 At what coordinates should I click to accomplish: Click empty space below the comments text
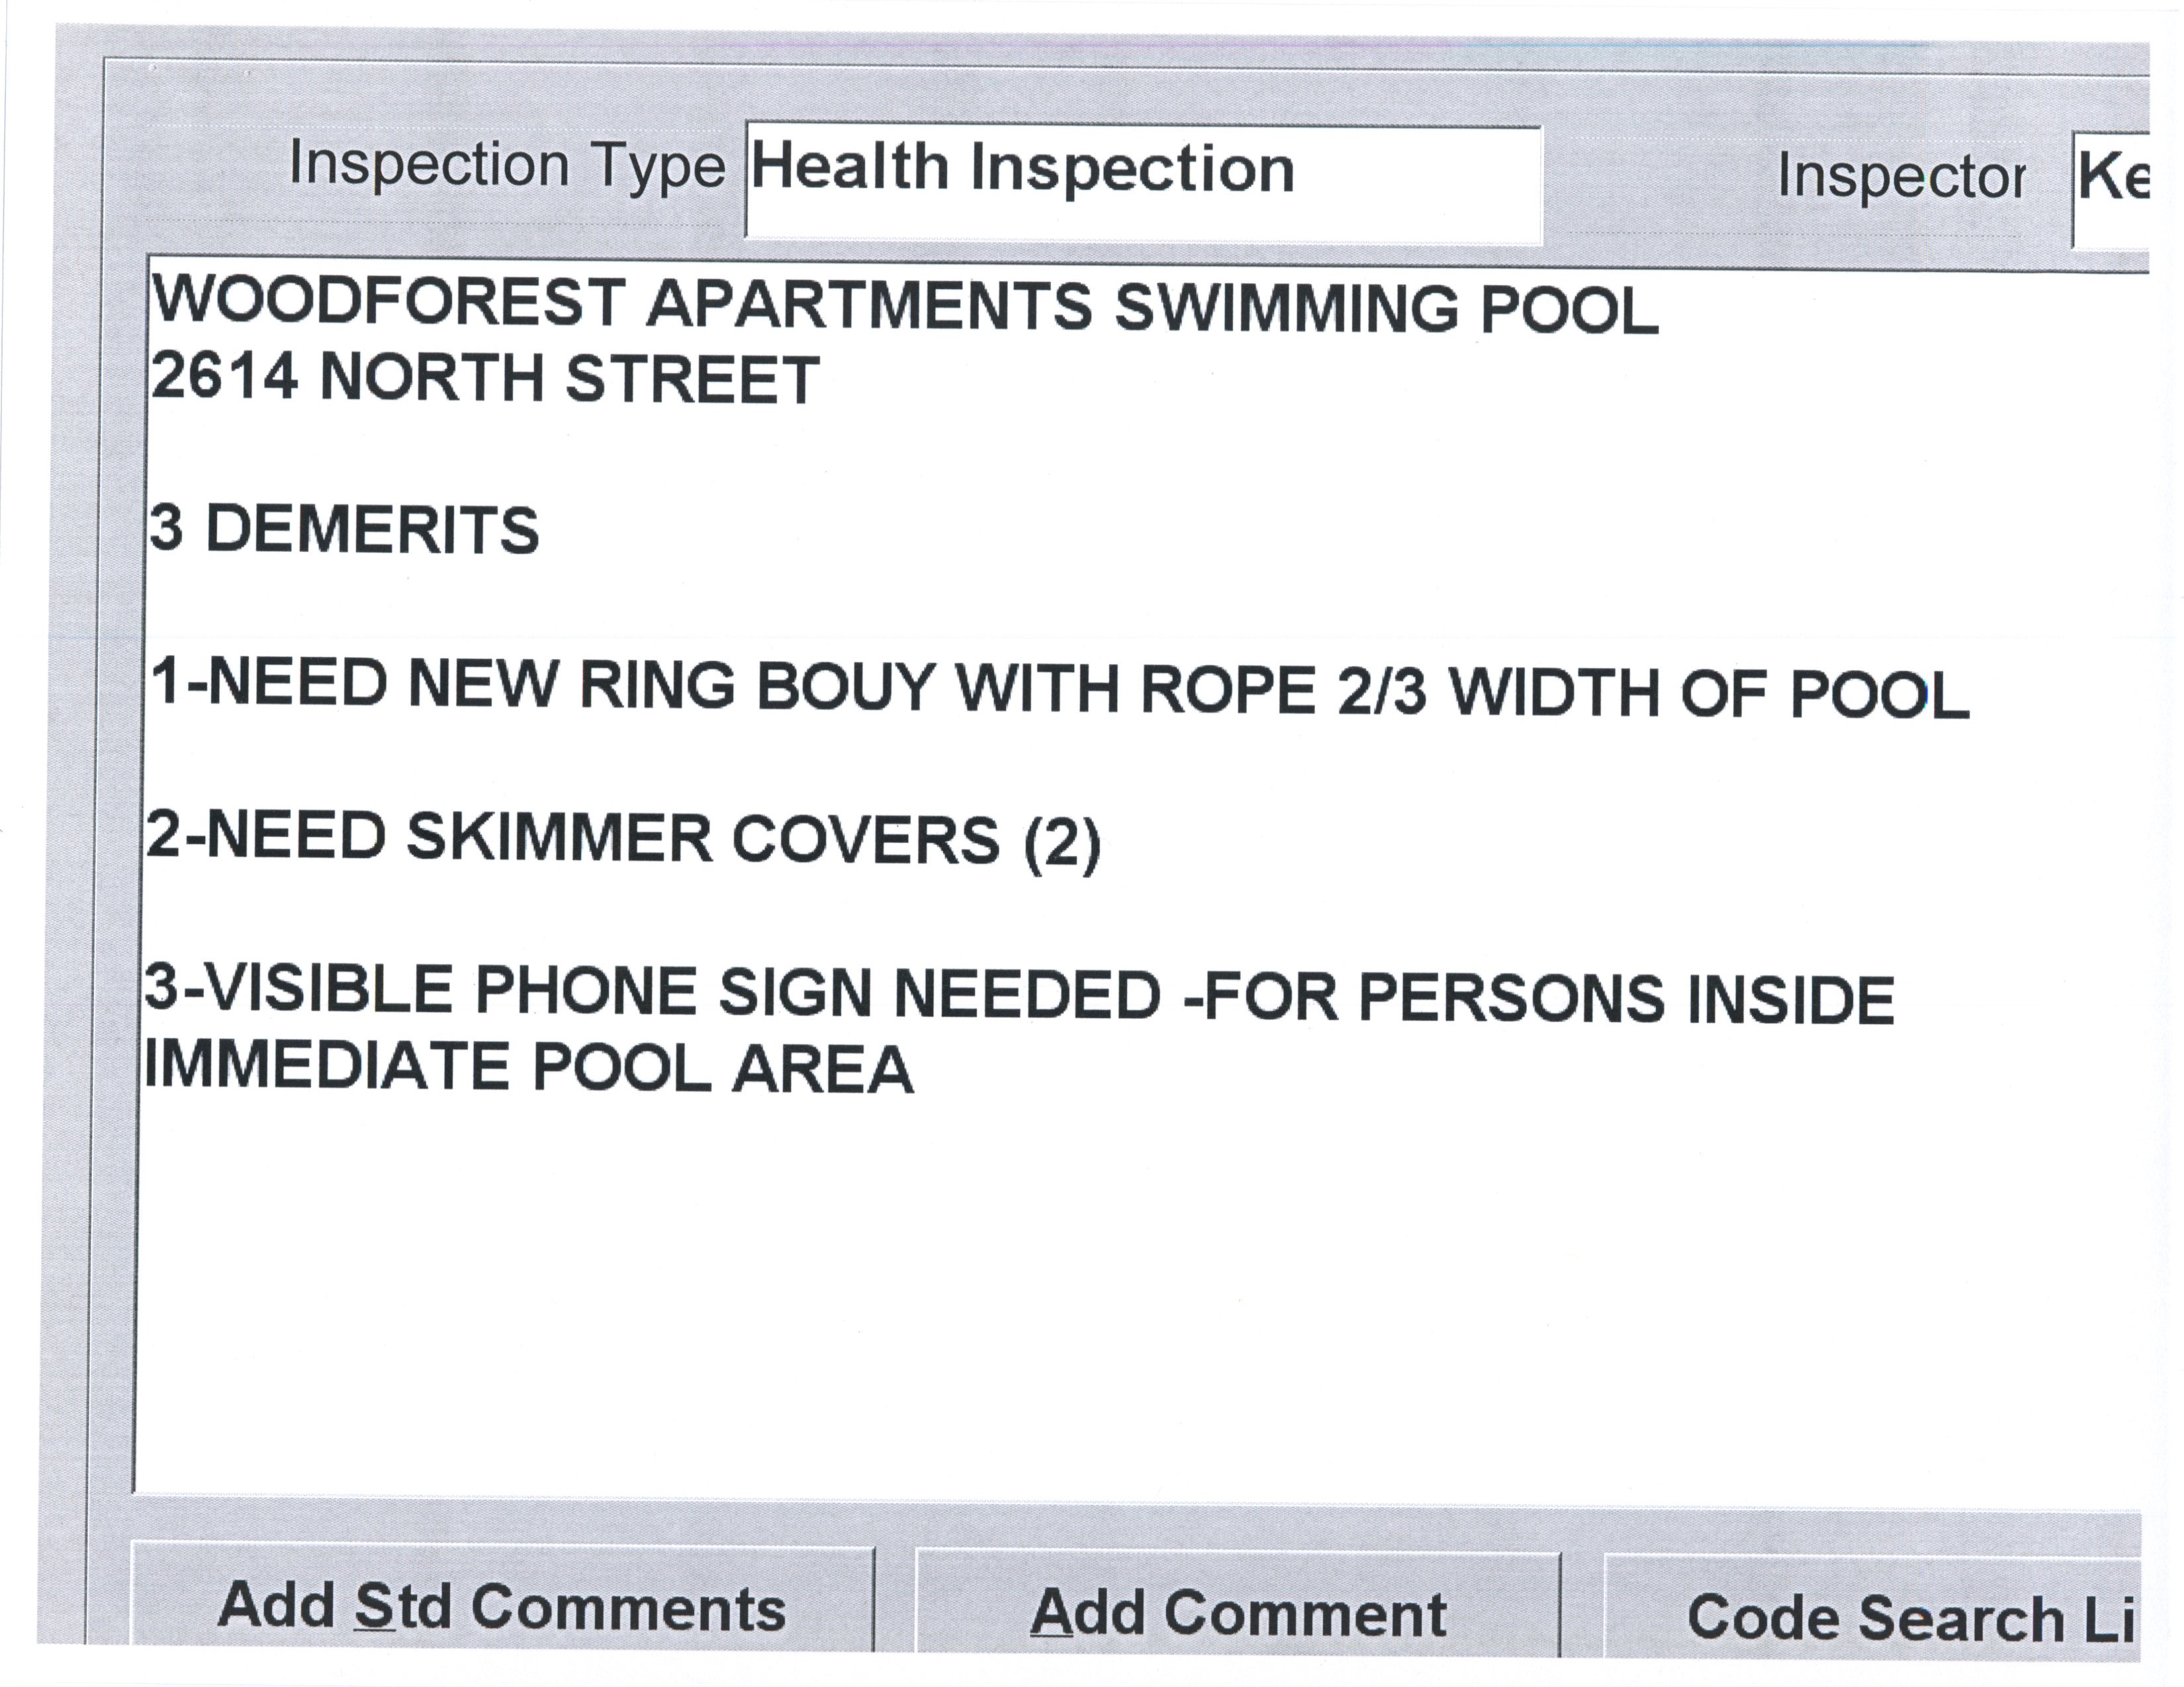(x=1100, y=1299)
